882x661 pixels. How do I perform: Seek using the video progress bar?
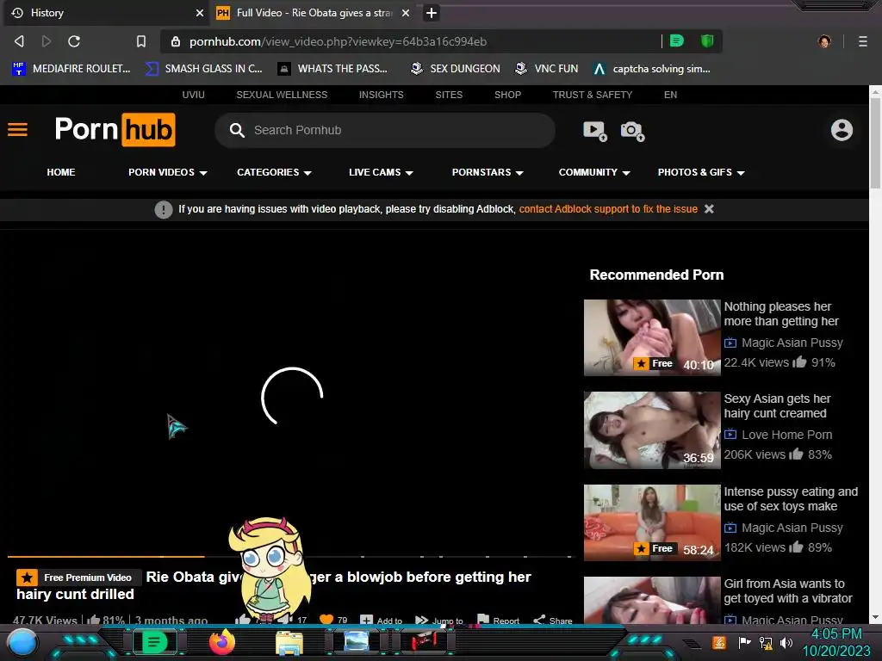pos(291,557)
